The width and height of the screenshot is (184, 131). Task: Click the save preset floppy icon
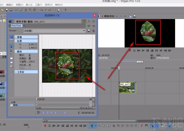coord(89,31)
